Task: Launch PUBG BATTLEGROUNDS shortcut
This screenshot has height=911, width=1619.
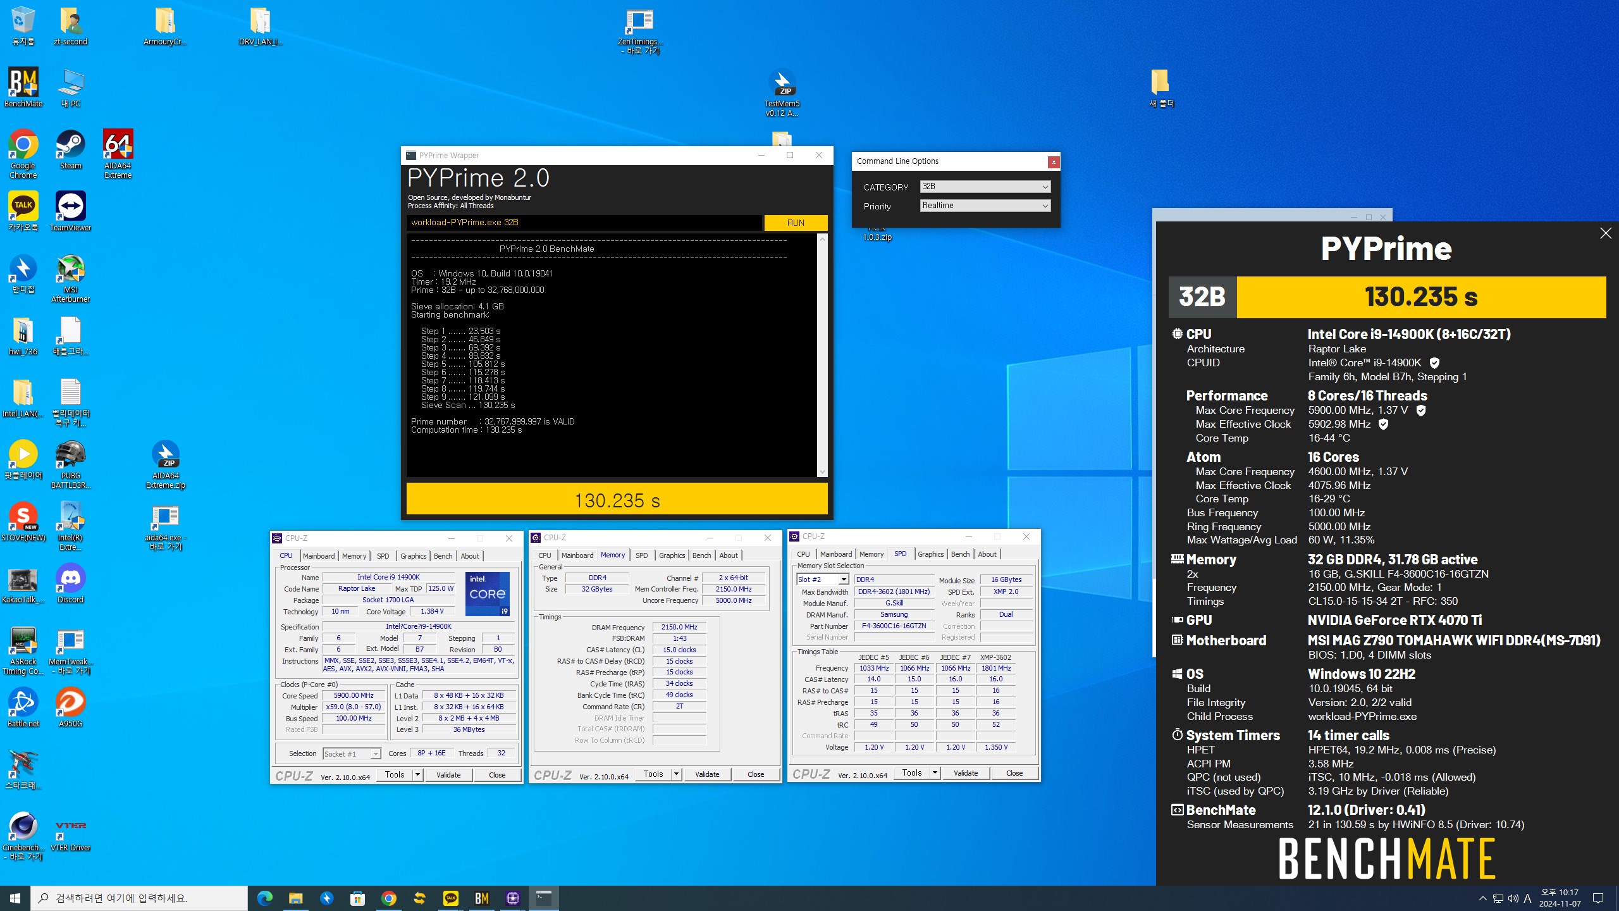Action: click(x=70, y=464)
